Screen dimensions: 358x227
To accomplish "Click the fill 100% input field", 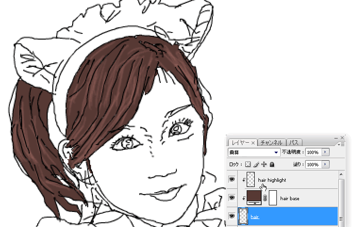I will pos(314,164).
